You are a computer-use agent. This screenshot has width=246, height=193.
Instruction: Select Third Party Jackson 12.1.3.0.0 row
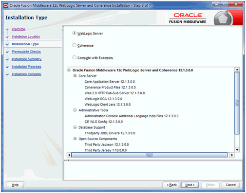(107, 144)
